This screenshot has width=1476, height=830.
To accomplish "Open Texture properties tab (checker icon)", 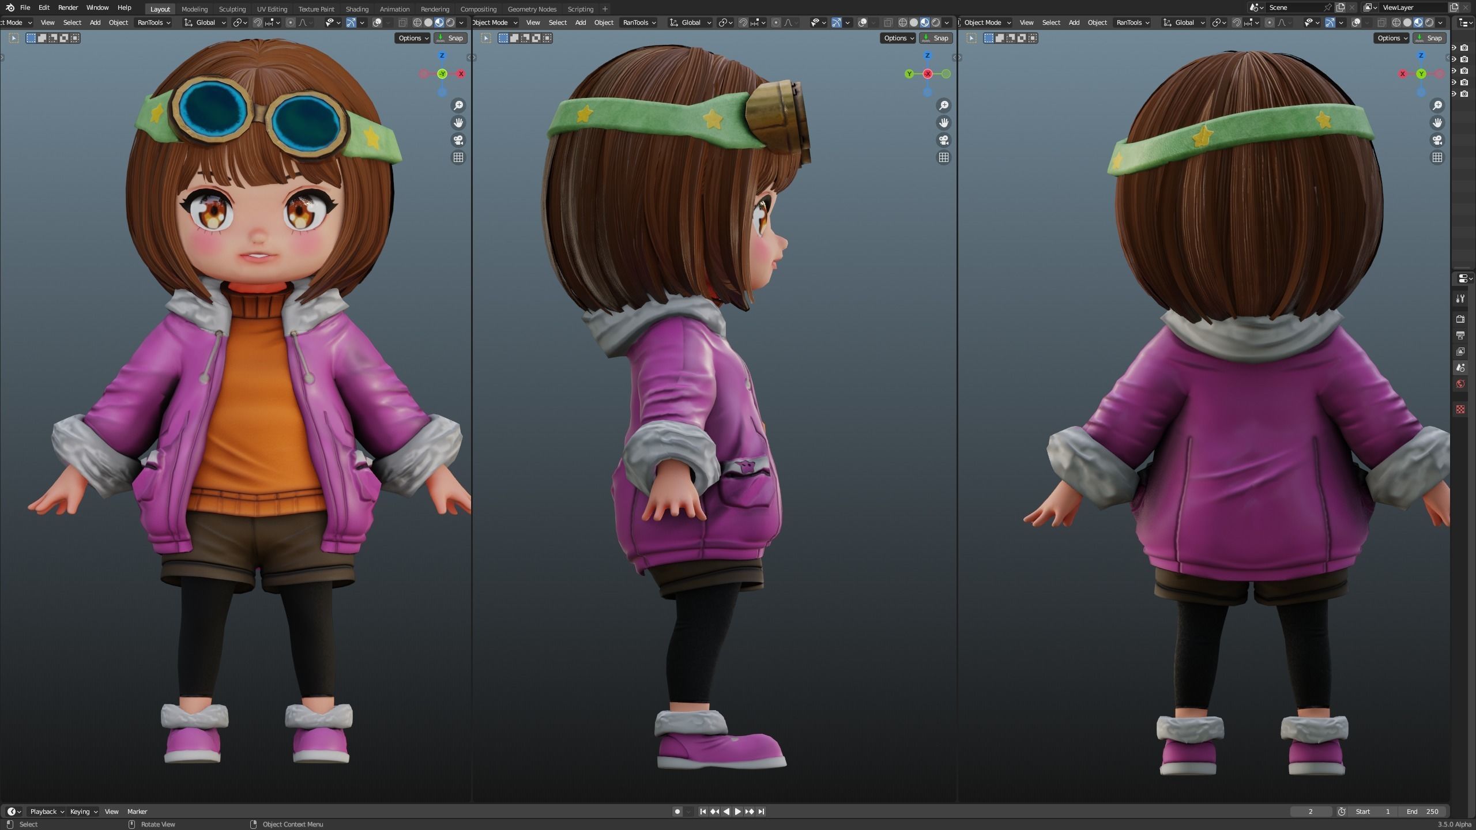I will coord(1460,409).
